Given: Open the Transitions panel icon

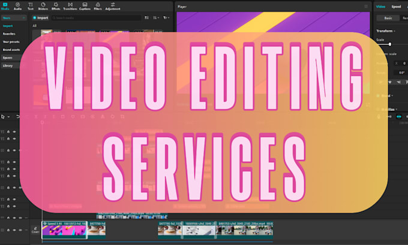Looking at the screenshot, I should tap(70, 6).
